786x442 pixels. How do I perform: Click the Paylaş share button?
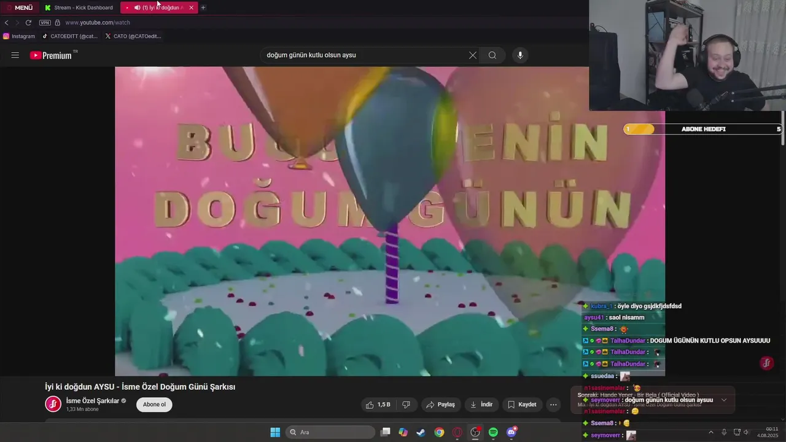(x=440, y=405)
